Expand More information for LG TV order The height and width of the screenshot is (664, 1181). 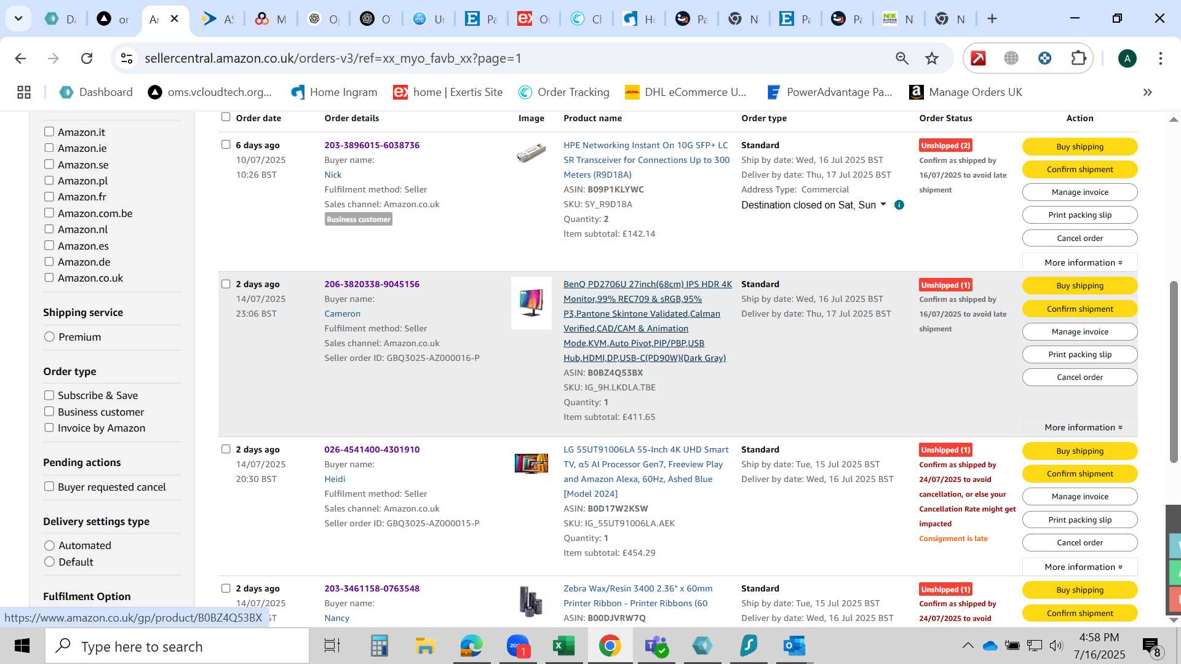point(1080,567)
